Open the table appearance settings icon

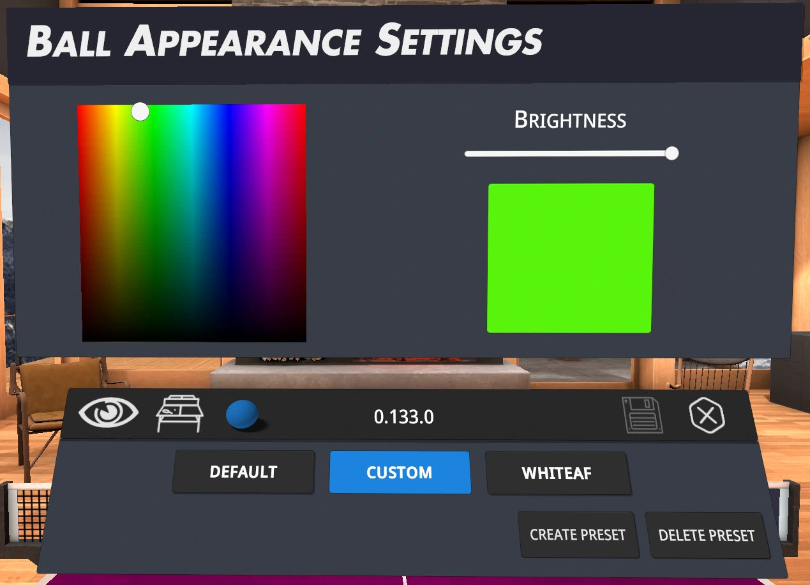point(180,413)
